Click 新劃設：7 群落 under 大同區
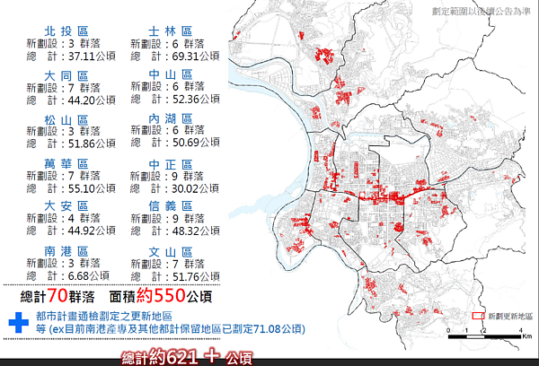This screenshot has width=539, height=366. [64, 88]
